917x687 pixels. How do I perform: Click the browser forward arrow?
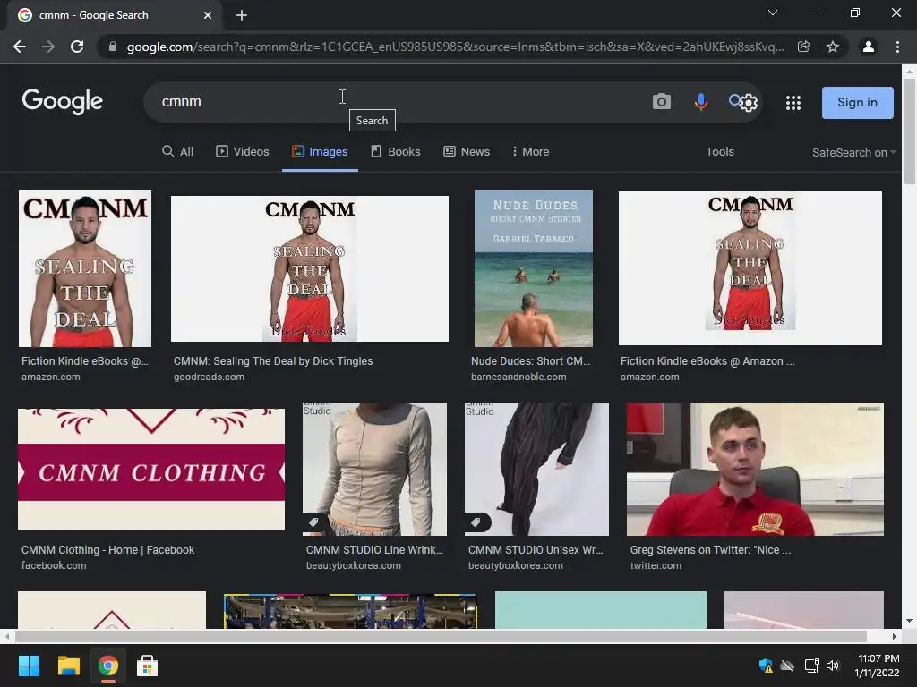pyautogui.click(x=48, y=47)
